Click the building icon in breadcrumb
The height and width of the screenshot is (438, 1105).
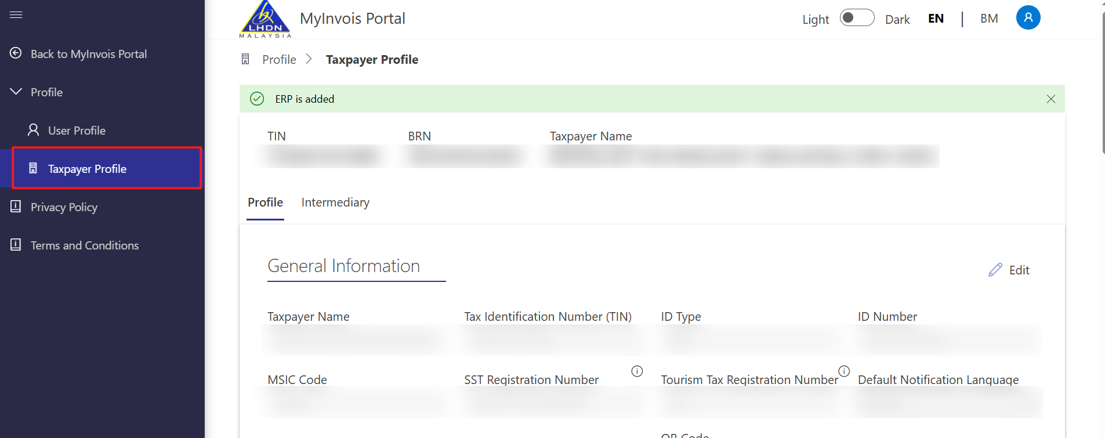(x=245, y=59)
